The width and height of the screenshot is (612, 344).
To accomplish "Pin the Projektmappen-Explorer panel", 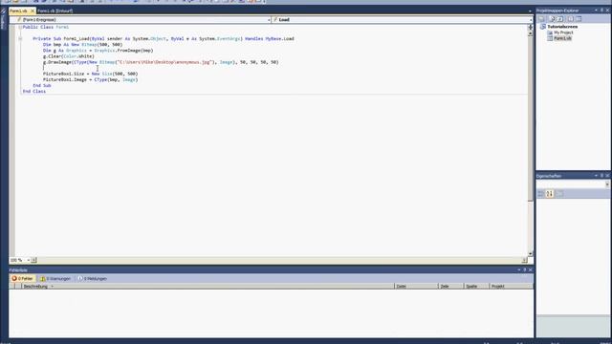I will click(x=601, y=11).
